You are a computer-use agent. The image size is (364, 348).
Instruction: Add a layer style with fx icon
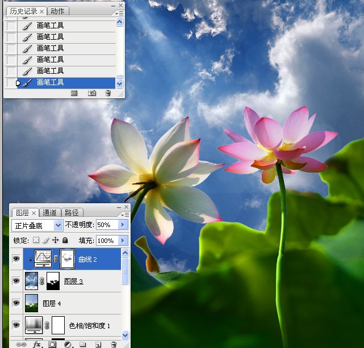(x=37, y=345)
